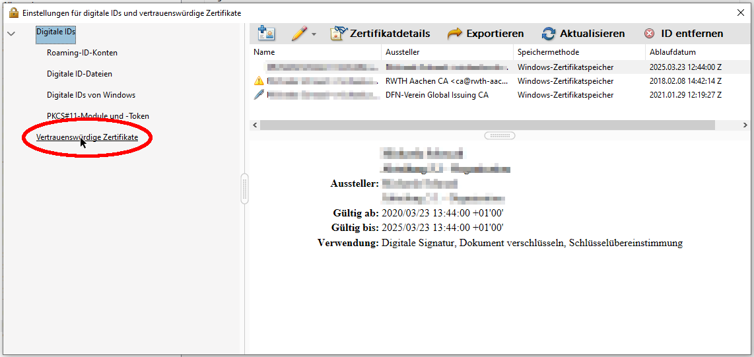
Task: Select PKCS#11-Module und -Token entry
Action: click(x=98, y=116)
